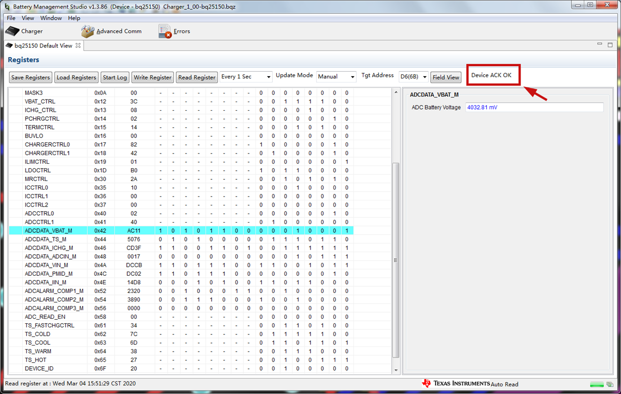Click Write Register button
The height and width of the screenshot is (394, 621).
click(152, 77)
